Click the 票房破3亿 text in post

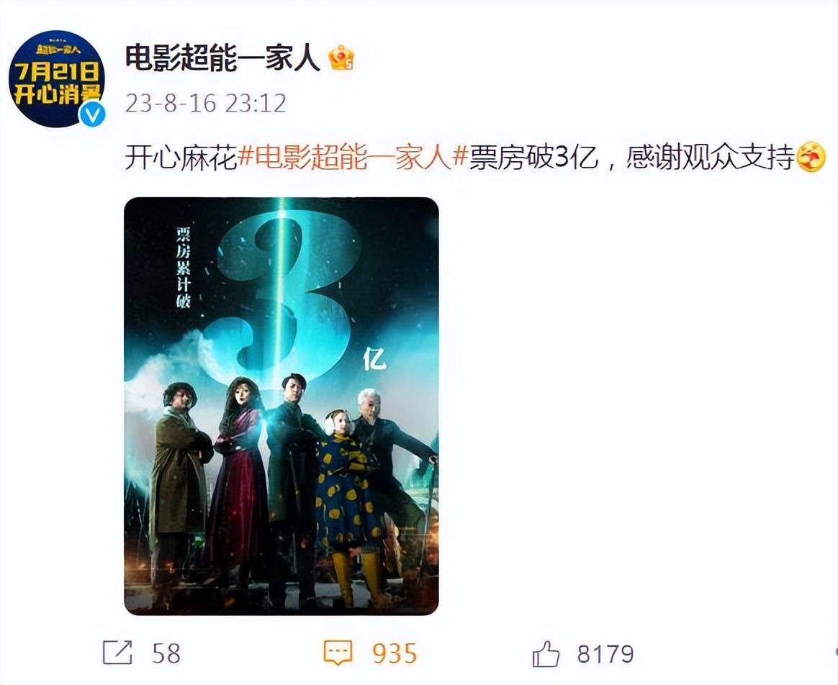tap(533, 157)
